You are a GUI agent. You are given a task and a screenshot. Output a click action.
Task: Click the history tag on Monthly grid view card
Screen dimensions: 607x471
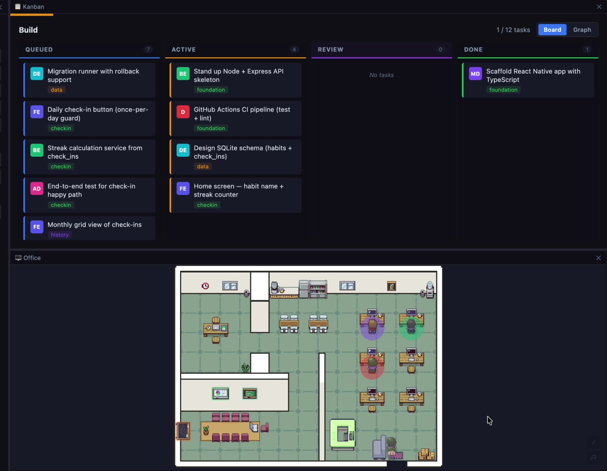[x=60, y=235]
